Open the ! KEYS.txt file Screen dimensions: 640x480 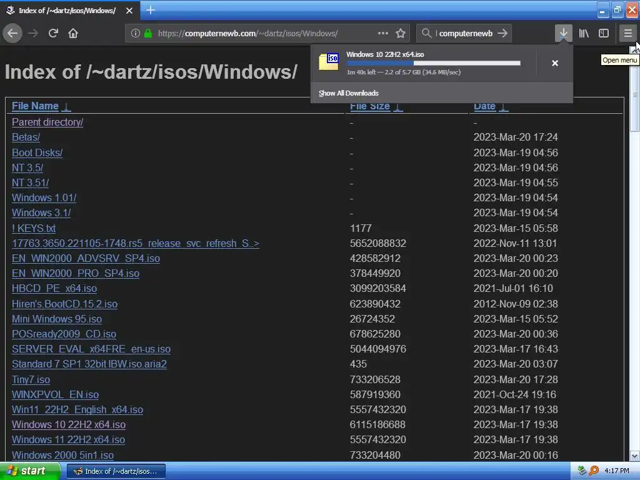coord(34,228)
